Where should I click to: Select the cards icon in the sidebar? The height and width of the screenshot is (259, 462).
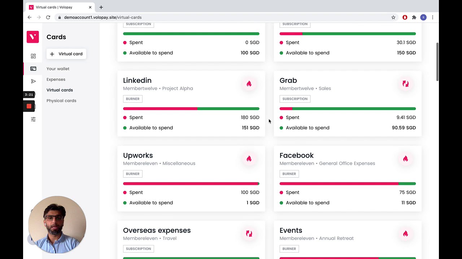(33, 69)
